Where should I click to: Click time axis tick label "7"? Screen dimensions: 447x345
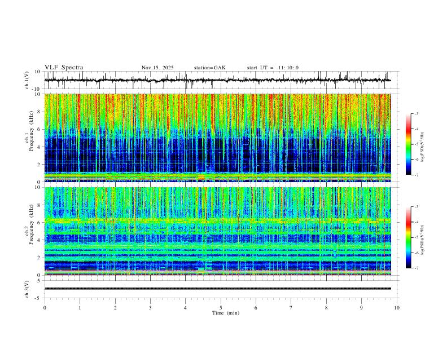click(x=291, y=308)
